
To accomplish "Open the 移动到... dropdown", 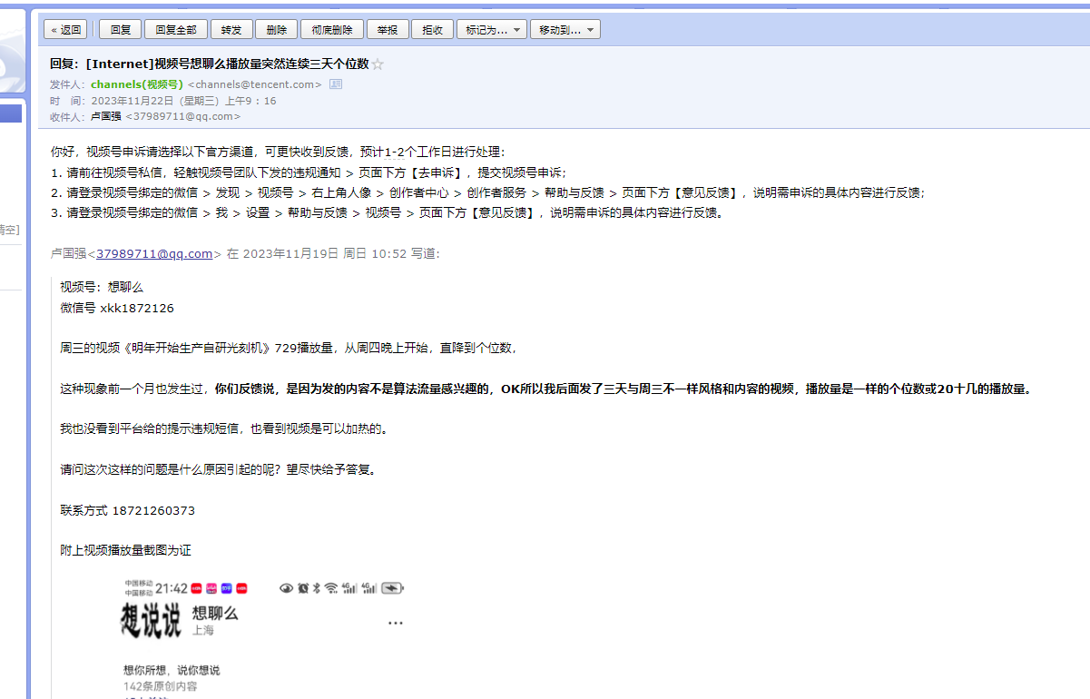I will pyautogui.click(x=565, y=30).
